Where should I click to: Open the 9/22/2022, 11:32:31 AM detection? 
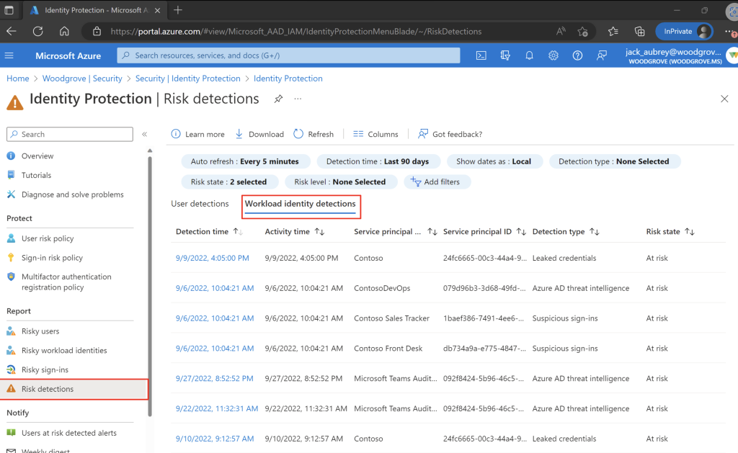pos(216,408)
